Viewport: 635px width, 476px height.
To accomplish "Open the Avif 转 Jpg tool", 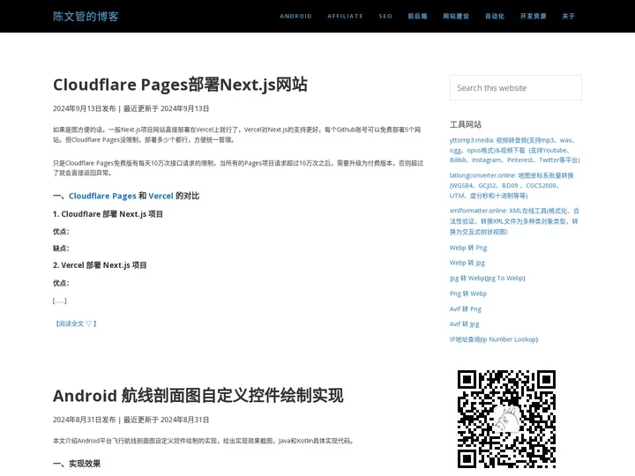I will 464,324.
